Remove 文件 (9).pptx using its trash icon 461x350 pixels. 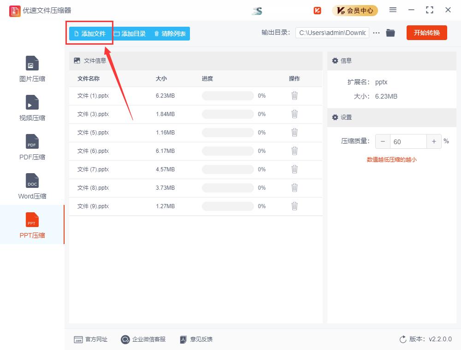tap(295, 206)
